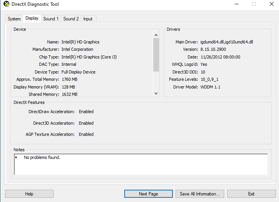Click Save All Information button
This screenshot has width=279, height=202.
click(x=200, y=194)
